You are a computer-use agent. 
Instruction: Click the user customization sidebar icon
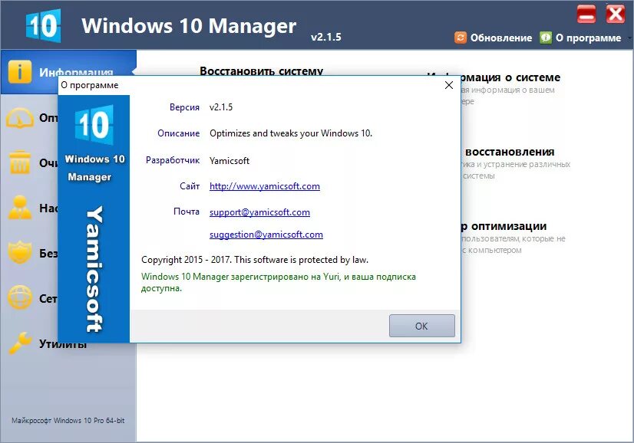19,208
